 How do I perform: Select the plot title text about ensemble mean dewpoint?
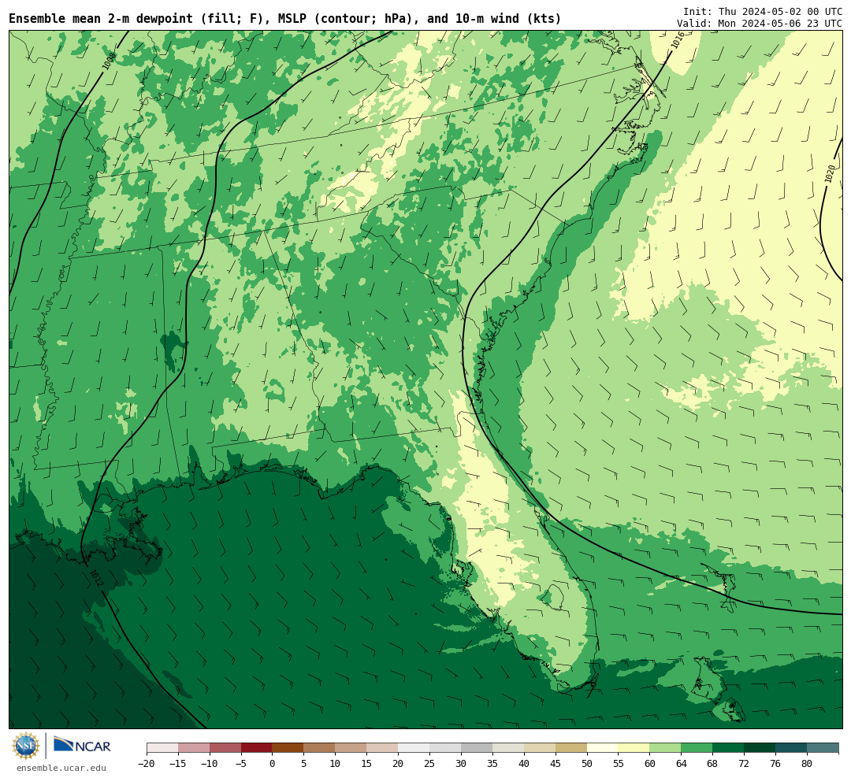tap(285, 19)
